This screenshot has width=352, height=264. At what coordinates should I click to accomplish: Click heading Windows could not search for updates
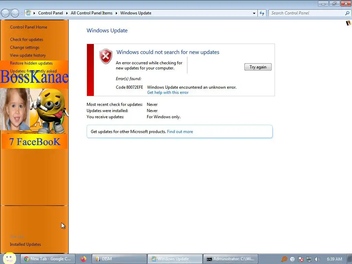pyautogui.click(x=168, y=52)
